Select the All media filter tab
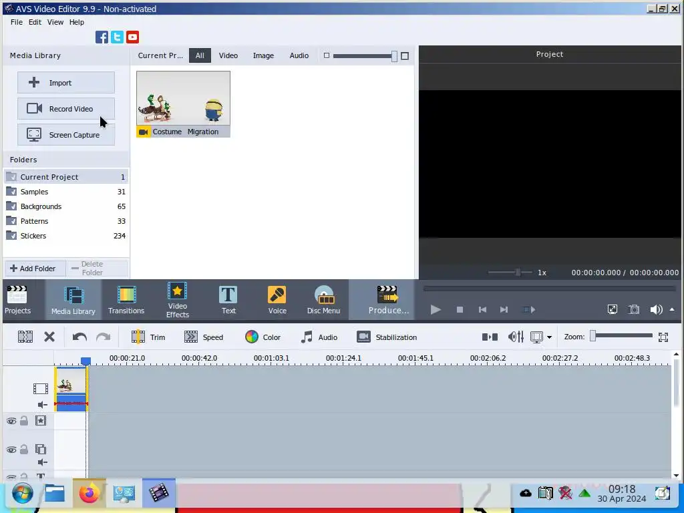 tap(200, 55)
